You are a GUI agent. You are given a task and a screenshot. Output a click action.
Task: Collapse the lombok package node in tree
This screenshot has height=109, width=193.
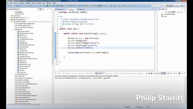click(x=14, y=29)
